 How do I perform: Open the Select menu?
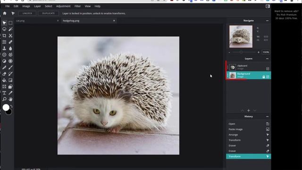point(49,6)
